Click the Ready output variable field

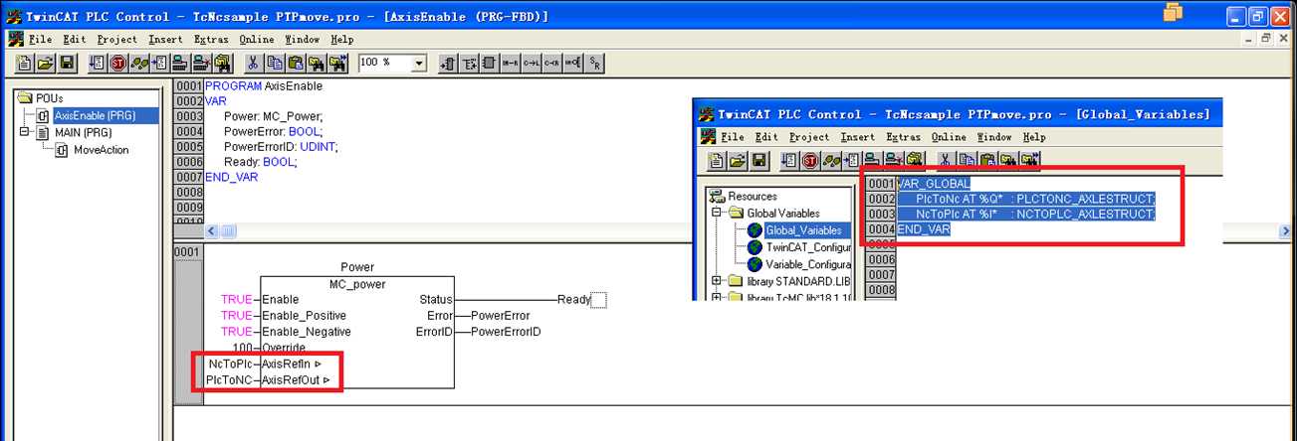[x=574, y=299]
